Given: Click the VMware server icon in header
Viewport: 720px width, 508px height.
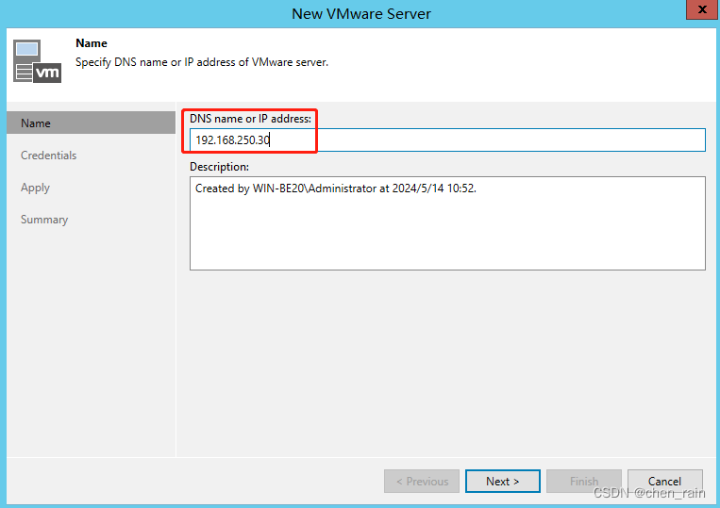Looking at the screenshot, I should [37, 61].
